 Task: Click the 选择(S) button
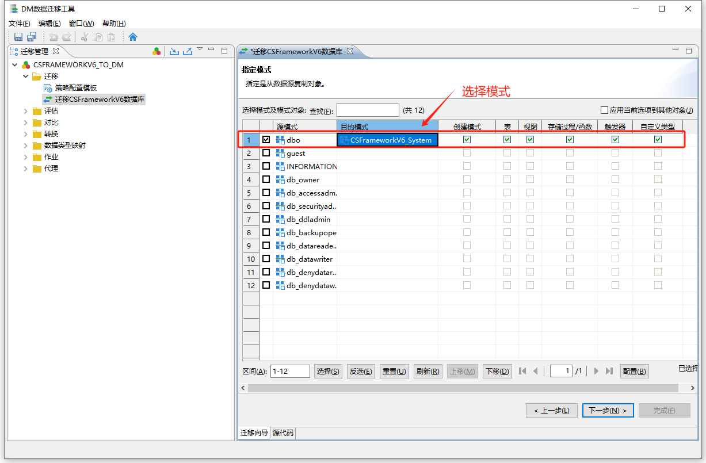328,372
